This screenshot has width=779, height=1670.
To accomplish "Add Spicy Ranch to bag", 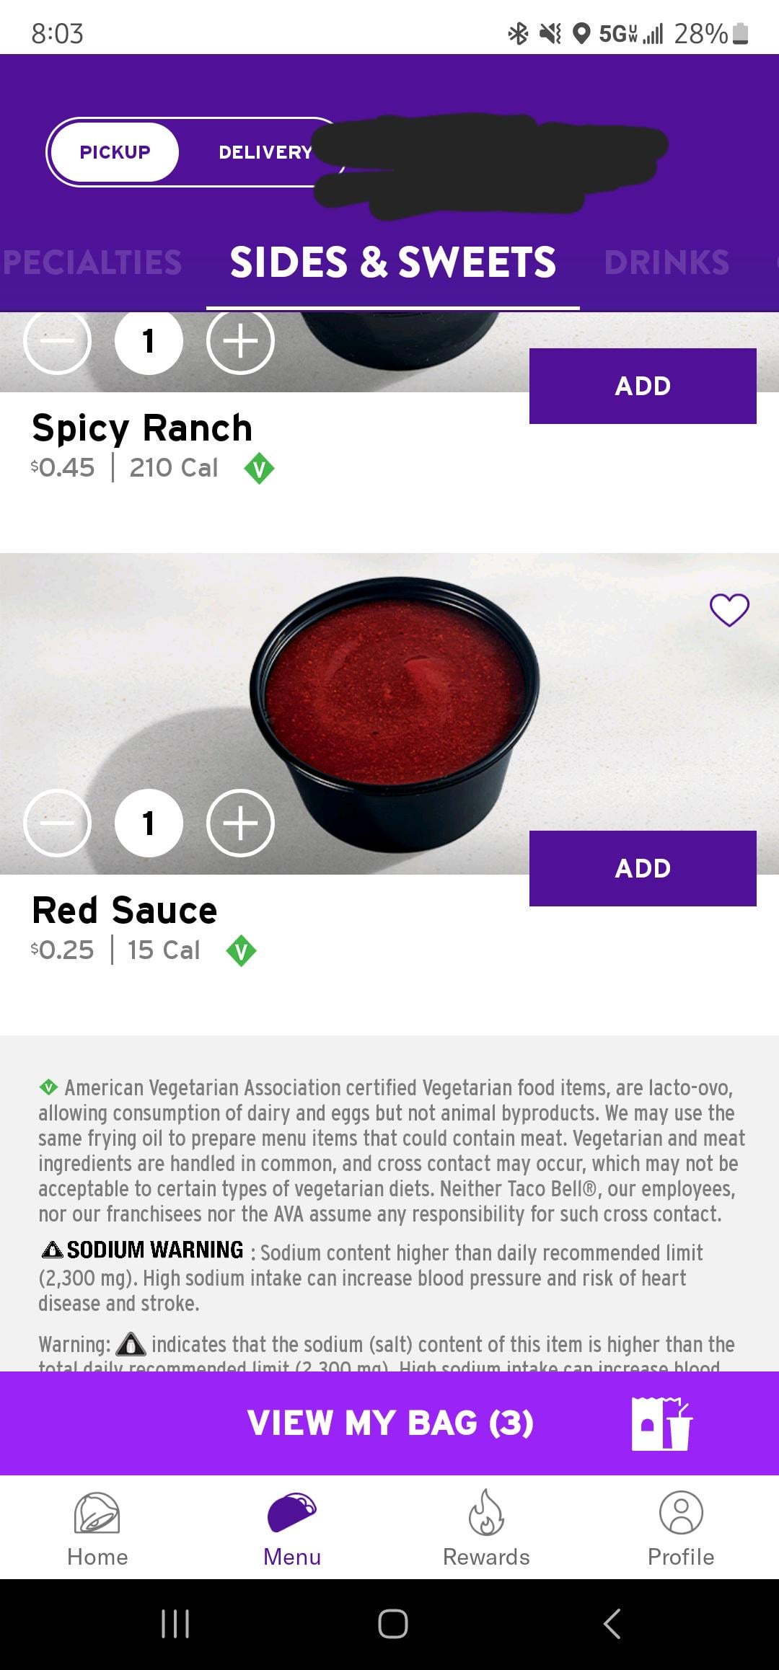I will 642,386.
